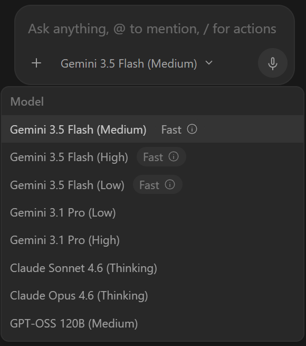The width and height of the screenshot is (306, 346).
Task: Collapse the model selector chevron arrow
Action: click(209, 63)
